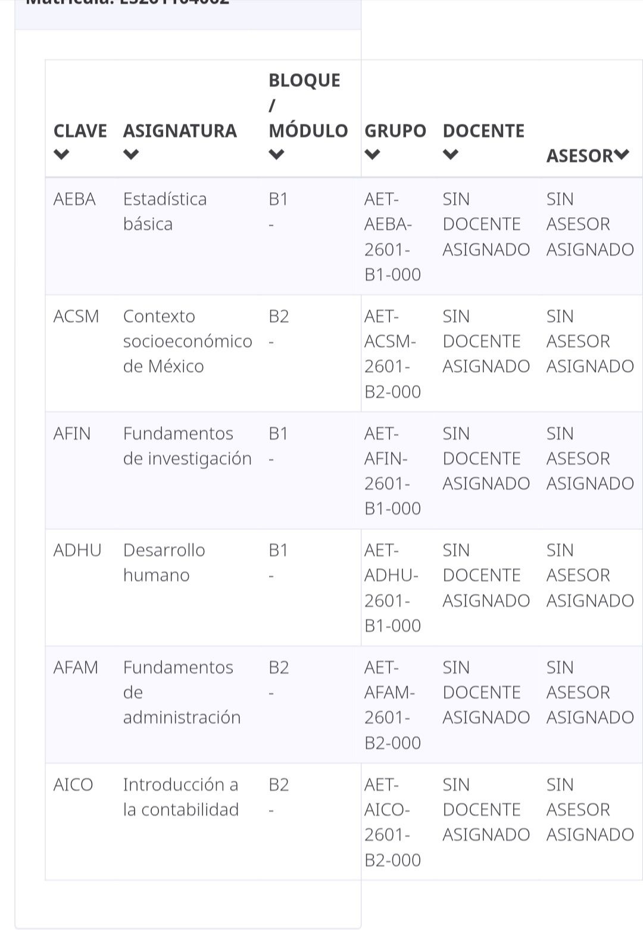The image size is (643, 930).
Task: Select Desarrollo humano subject row
Action: coord(344,587)
